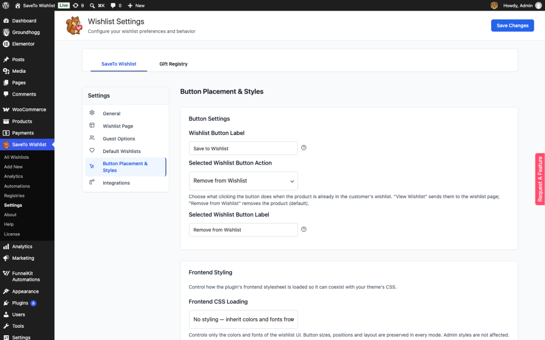Click the Analytics bar chart sidebar item

27,246
